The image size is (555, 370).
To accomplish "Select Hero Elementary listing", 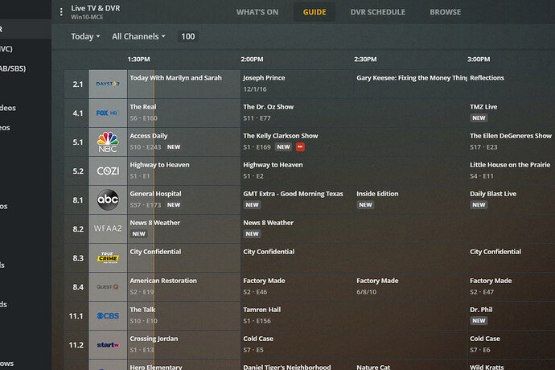I will tap(183, 365).
